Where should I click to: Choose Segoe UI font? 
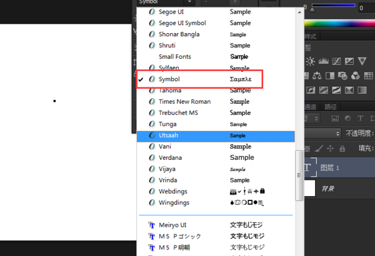[x=216, y=12]
